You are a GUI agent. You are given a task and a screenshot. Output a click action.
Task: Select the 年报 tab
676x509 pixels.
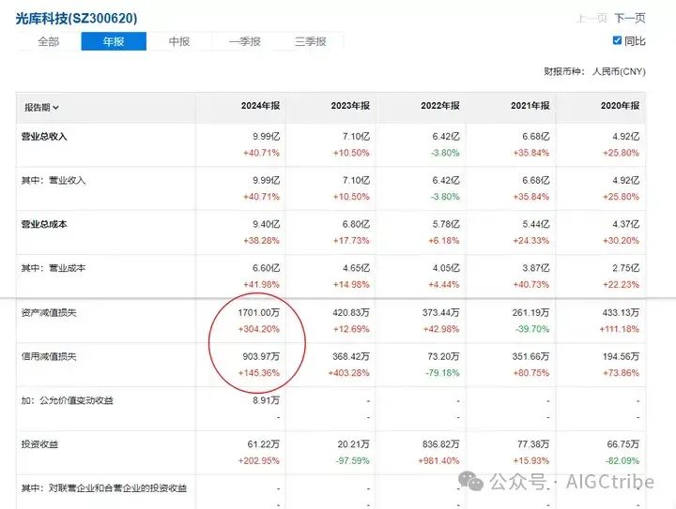click(114, 41)
